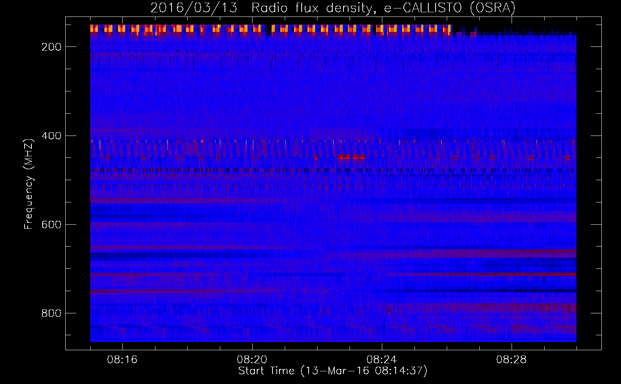The width and height of the screenshot is (621, 384).
Task: Click the 800 frequency tick label
Action: tap(51, 313)
